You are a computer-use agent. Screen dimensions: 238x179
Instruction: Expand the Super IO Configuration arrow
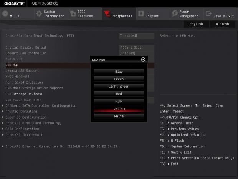tap(3, 117)
